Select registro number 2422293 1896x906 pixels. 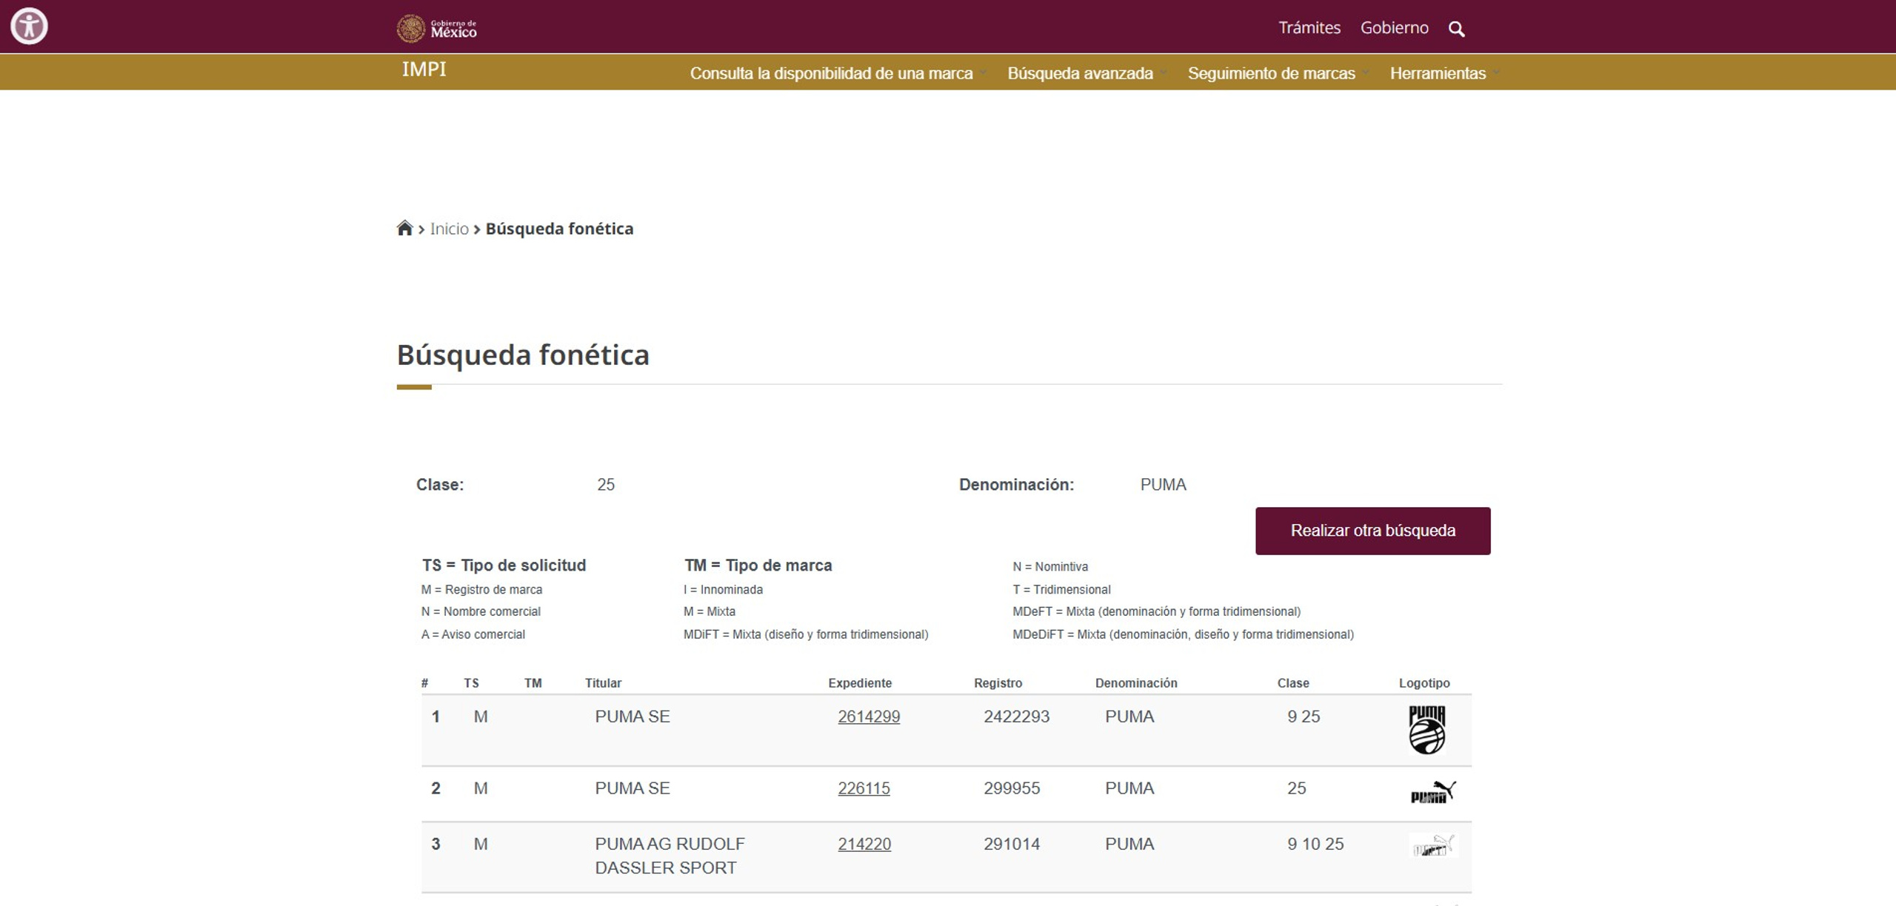1016,717
